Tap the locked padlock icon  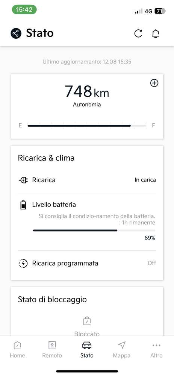(87, 321)
